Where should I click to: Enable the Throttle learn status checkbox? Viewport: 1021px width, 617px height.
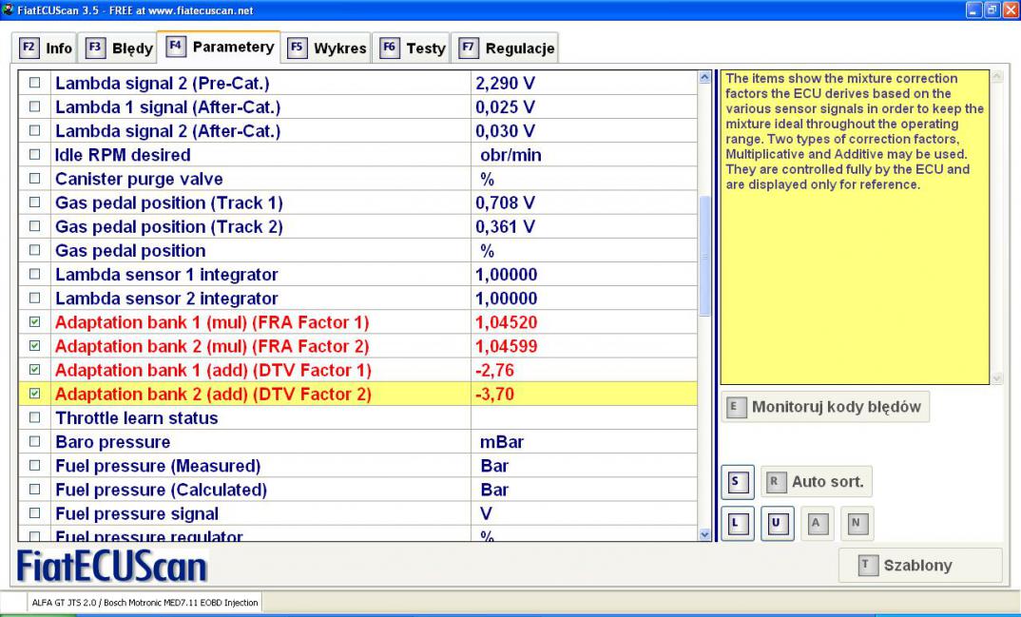click(x=34, y=418)
